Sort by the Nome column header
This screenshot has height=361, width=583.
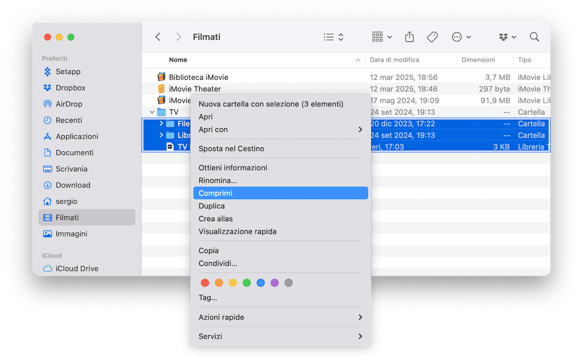[178, 60]
